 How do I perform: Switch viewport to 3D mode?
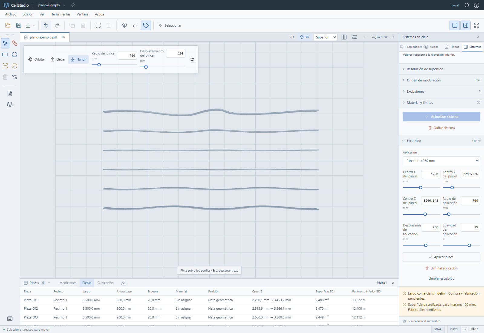click(305, 37)
